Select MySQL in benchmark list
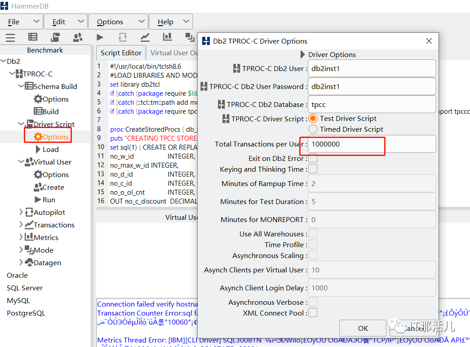The image size is (470, 347). pyautogui.click(x=18, y=301)
